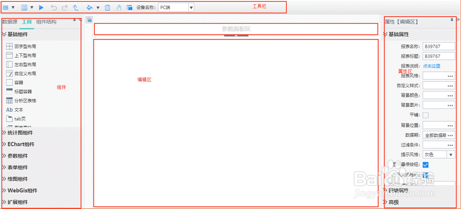Select the 标题容器 icon

9,92
